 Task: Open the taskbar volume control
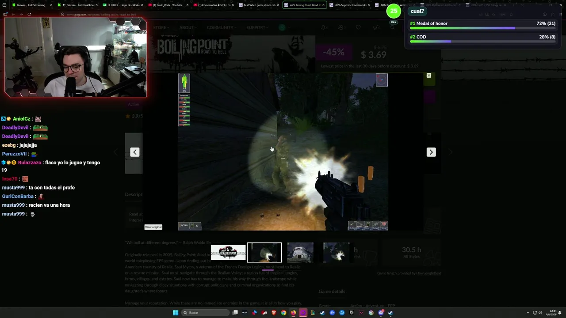(x=540, y=313)
